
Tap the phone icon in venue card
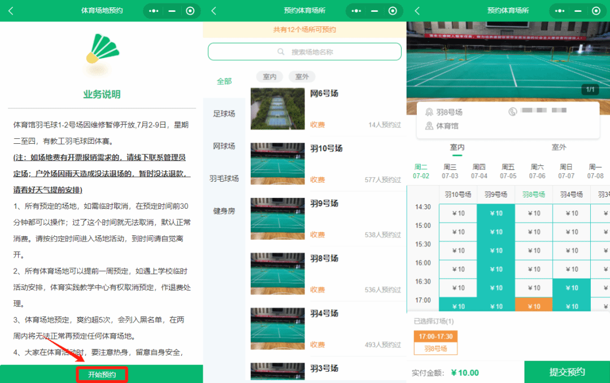click(x=513, y=112)
